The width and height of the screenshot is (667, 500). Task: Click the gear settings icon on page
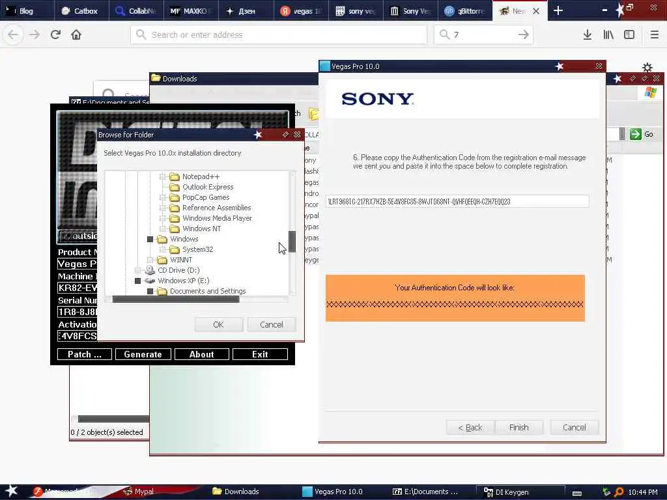(647, 67)
